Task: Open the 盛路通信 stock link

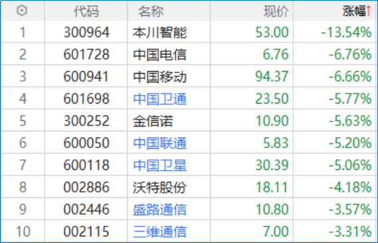Action: [160, 210]
